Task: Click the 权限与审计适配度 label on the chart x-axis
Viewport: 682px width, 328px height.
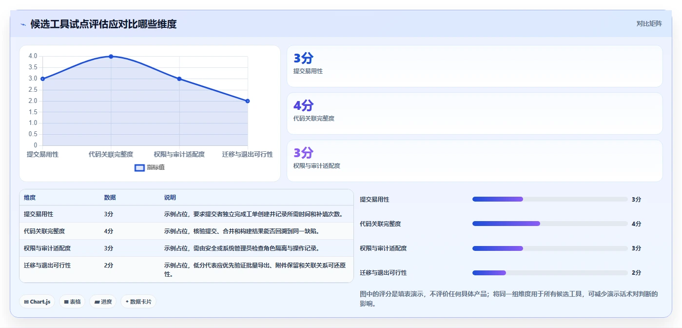Action: tap(179, 154)
